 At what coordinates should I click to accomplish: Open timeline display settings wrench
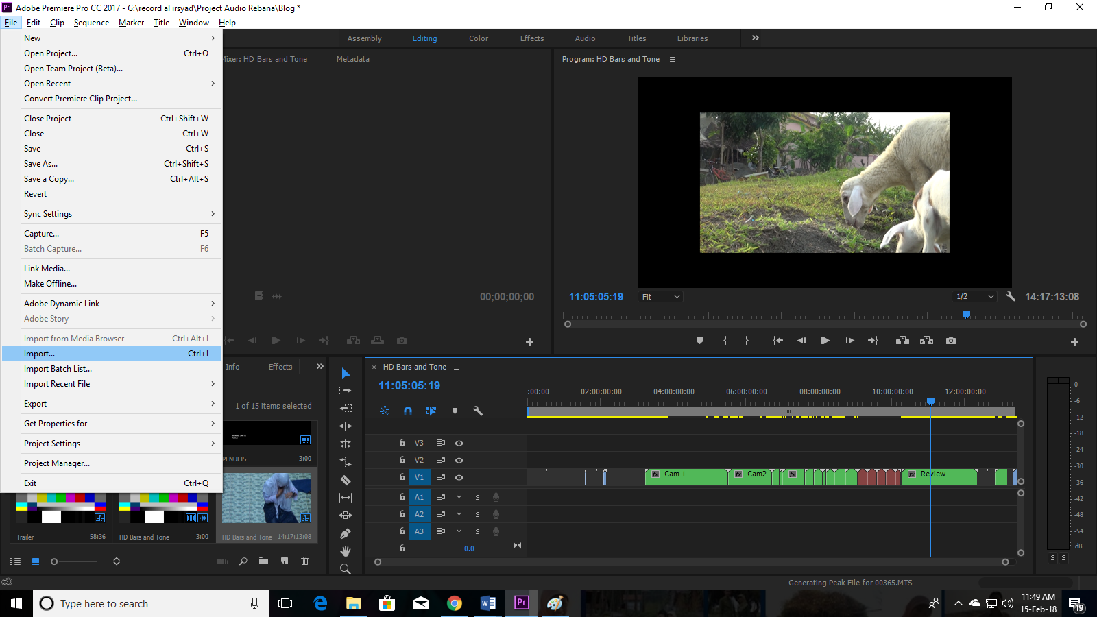pyautogui.click(x=478, y=411)
